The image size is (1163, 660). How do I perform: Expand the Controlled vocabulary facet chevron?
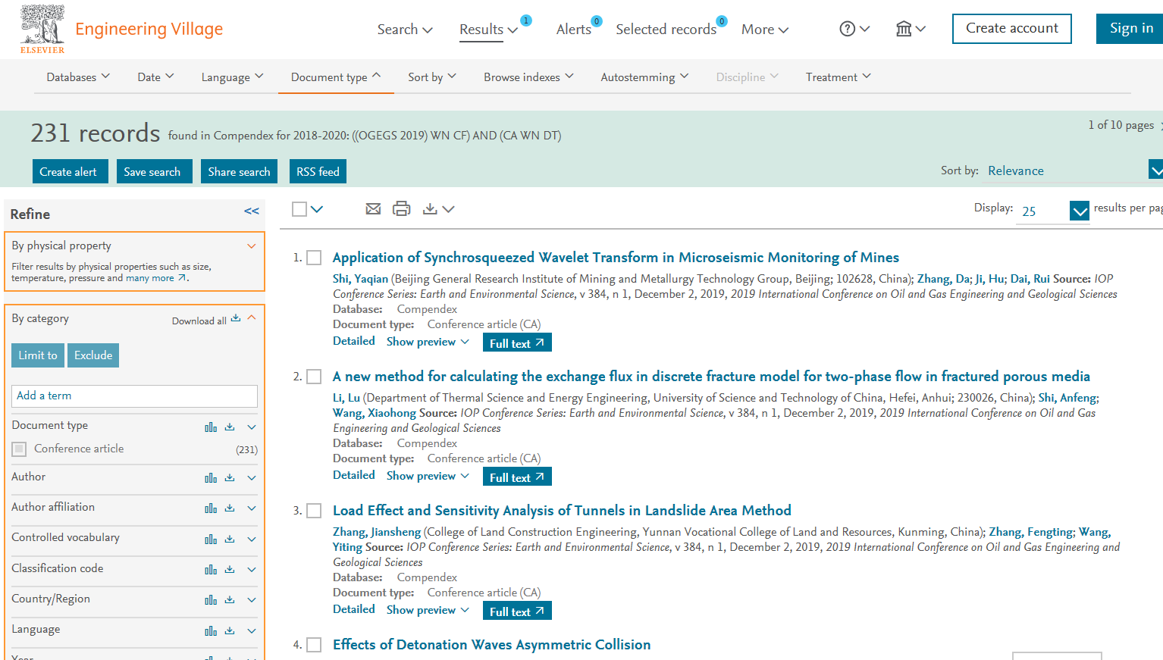pyautogui.click(x=252, y=540)
